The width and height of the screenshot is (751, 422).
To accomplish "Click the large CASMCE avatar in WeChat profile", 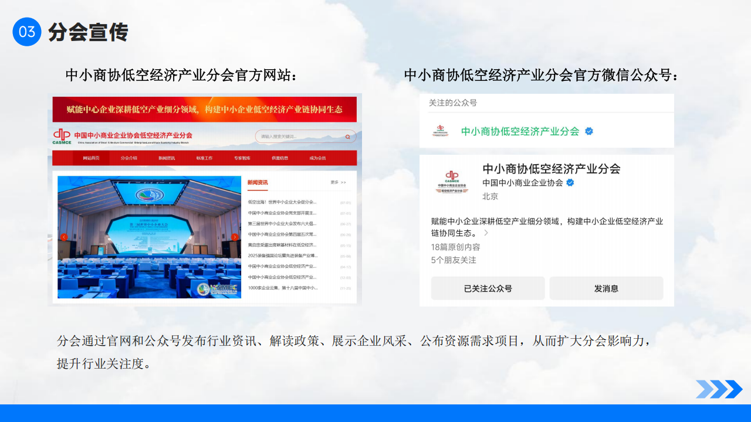I will [x=452, y=181].
